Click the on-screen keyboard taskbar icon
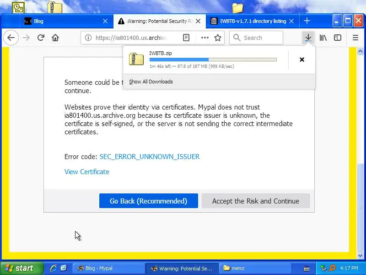 307,268
